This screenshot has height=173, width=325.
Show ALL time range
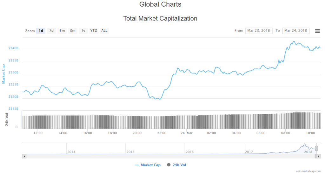tap(104, 31)
